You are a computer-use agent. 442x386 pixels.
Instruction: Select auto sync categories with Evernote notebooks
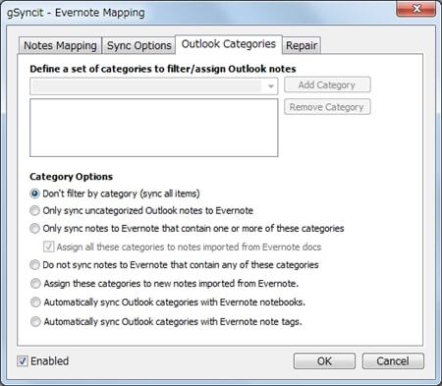tap(35, 303)
